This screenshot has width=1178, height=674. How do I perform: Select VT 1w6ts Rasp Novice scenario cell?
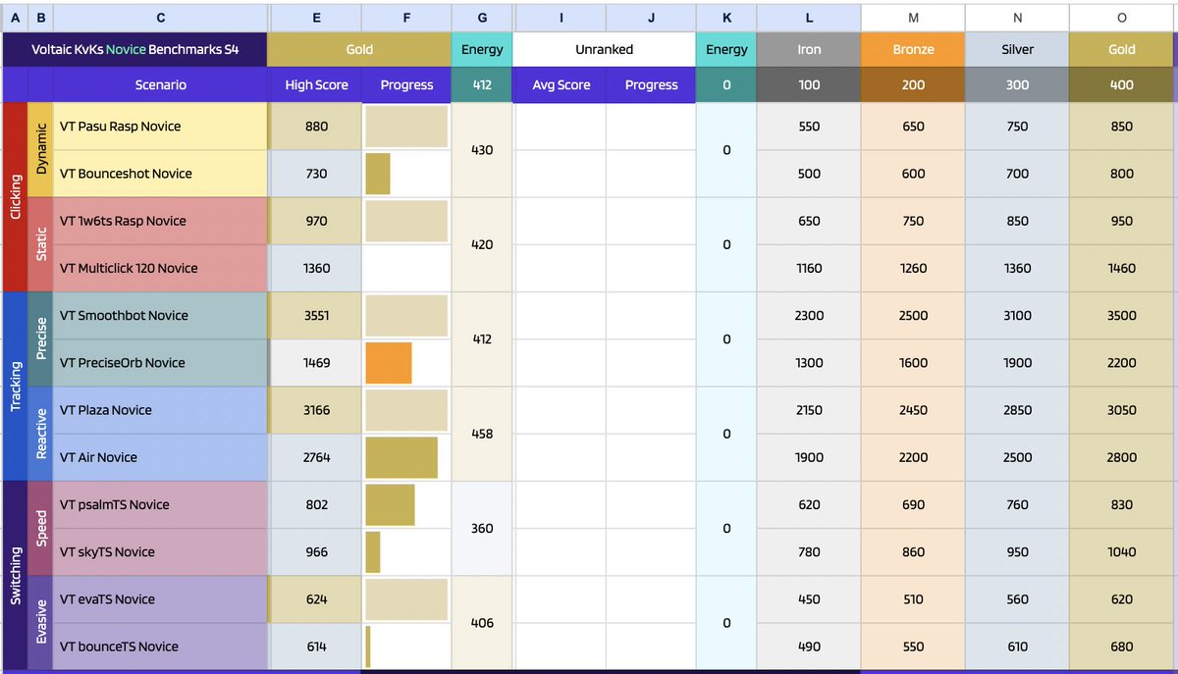point(160,221)
